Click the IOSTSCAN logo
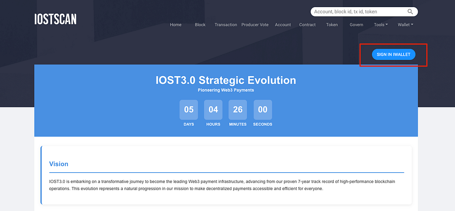This screenshot has width=455, height=211. click(56, 19)
